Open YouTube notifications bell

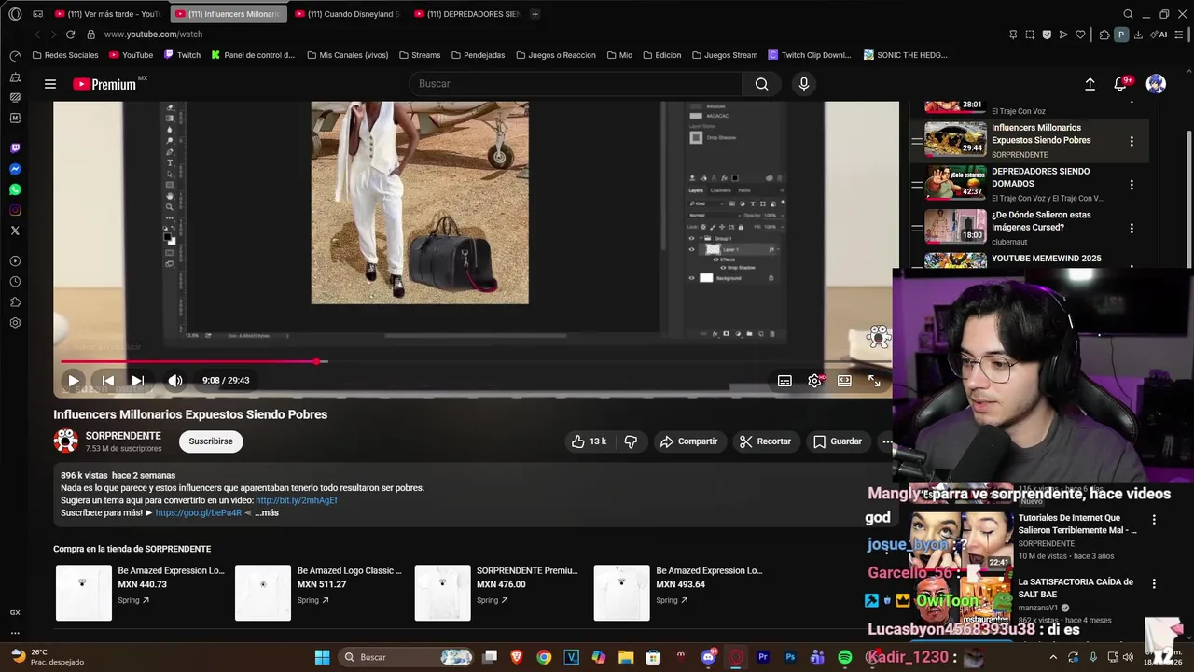tap(1121, 84)
